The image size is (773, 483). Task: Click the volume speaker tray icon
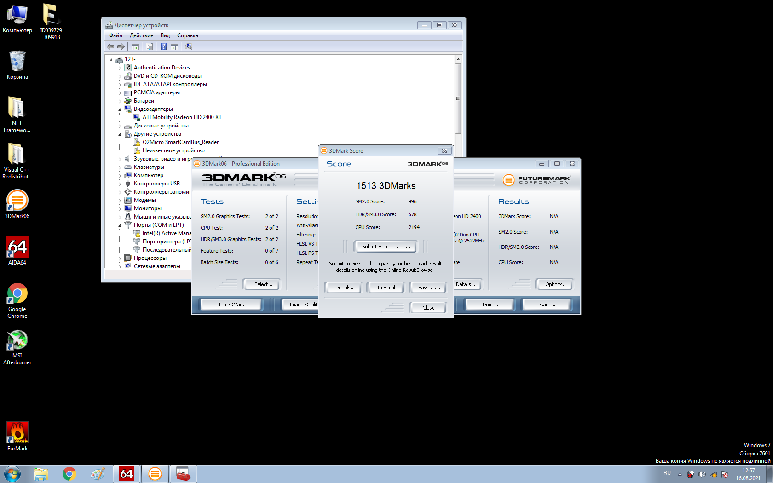(702, 474)
